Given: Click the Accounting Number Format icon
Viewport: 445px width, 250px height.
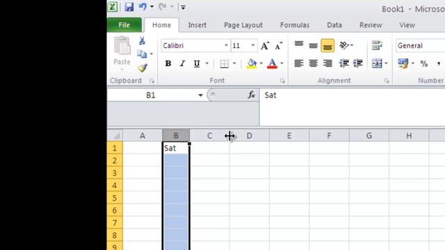Looking at the screenshot, I should pos(403,63).
